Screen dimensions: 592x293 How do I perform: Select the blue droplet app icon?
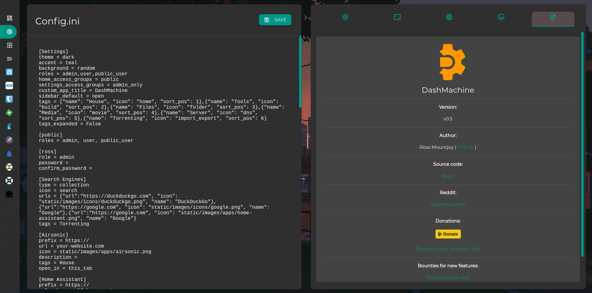[9, 153]
